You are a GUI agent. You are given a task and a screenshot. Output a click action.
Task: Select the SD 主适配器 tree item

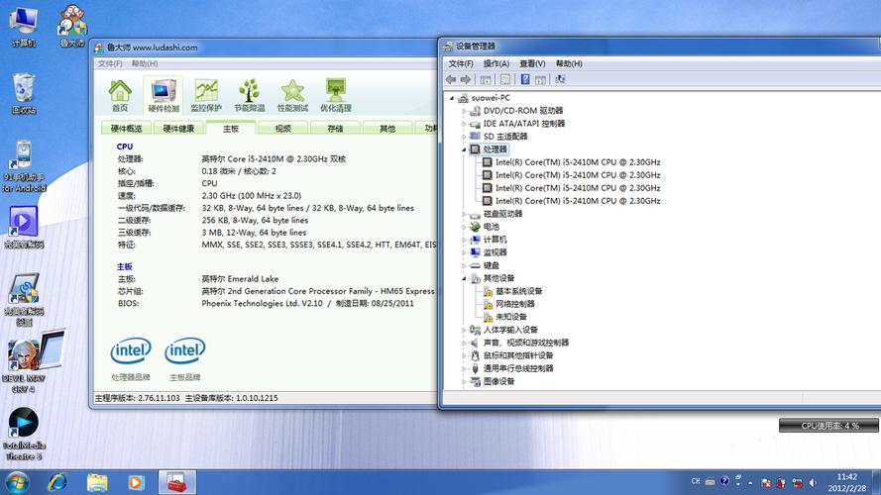coord(505,137)
